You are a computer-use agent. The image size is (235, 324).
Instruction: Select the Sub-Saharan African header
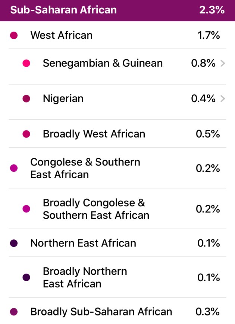click(x=63, y=10)
